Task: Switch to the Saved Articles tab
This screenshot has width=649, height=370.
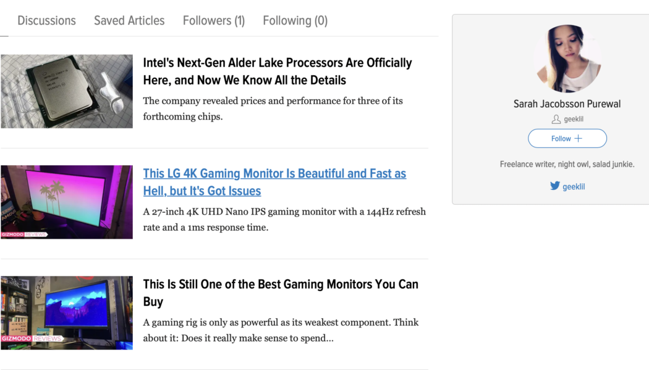Action: tap(129, 20)
